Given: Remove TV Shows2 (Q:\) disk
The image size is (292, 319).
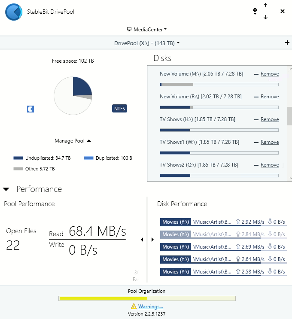Looking at the screenshot, I should [270, 165].
